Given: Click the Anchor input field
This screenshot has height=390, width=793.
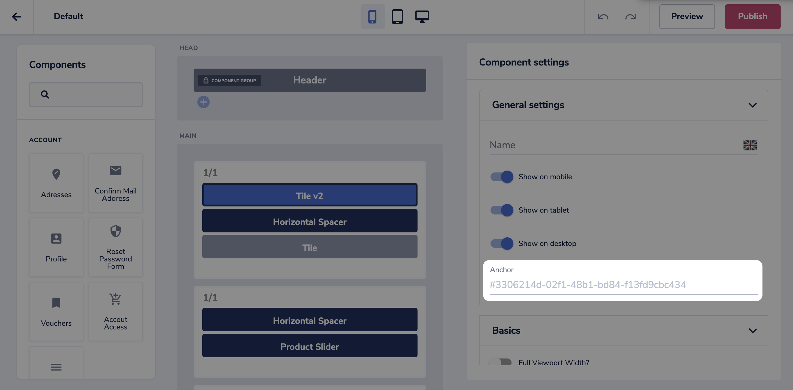Looking at the screenshot, I should click(x=624, y=285).
